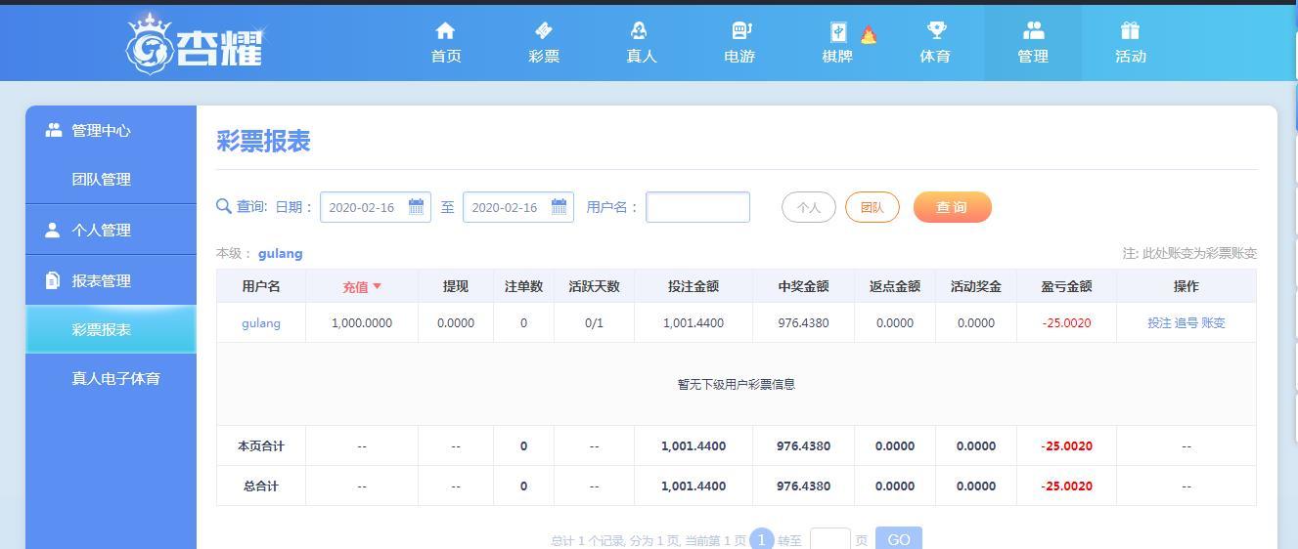The height and width of the screenshot is (549, 1298).
Task: Open the 真人 live dealer icon
Action: tap(640, 31)
